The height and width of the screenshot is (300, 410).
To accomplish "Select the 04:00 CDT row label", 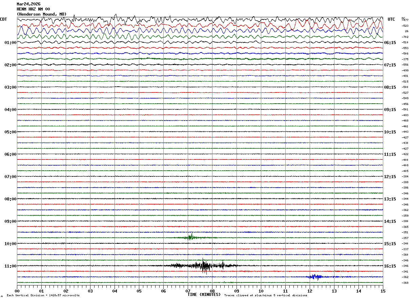I will [x=11, y=110].
